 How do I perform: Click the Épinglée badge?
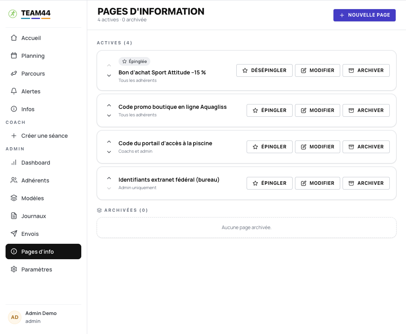tap(134, 61)
